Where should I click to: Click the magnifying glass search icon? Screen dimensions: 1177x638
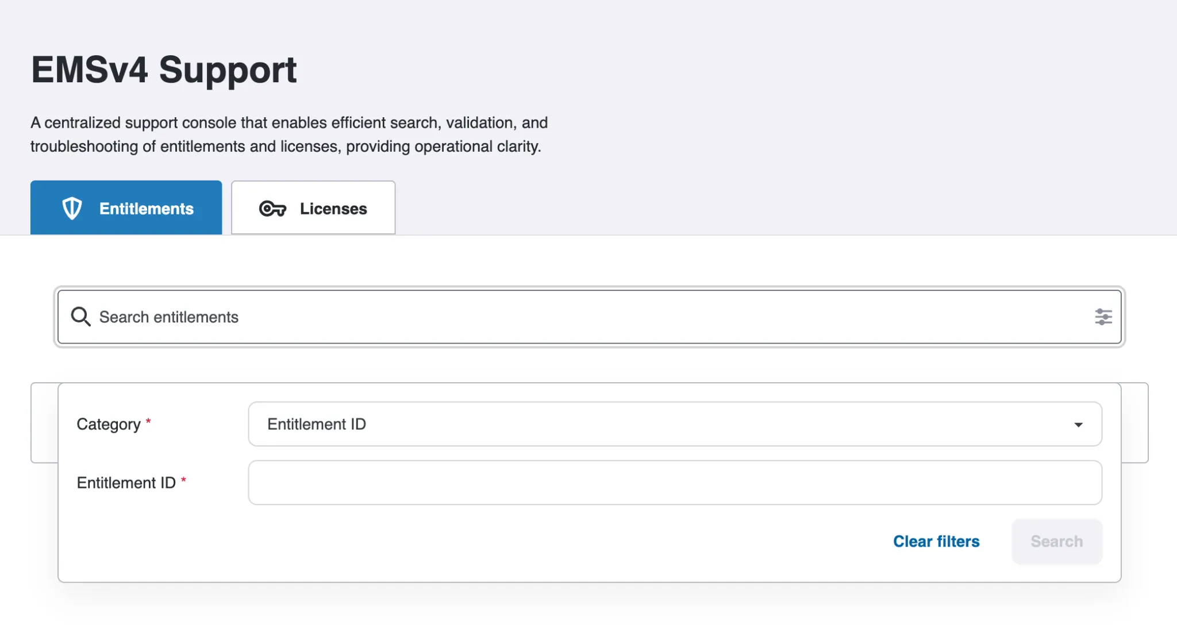[80, 317]
